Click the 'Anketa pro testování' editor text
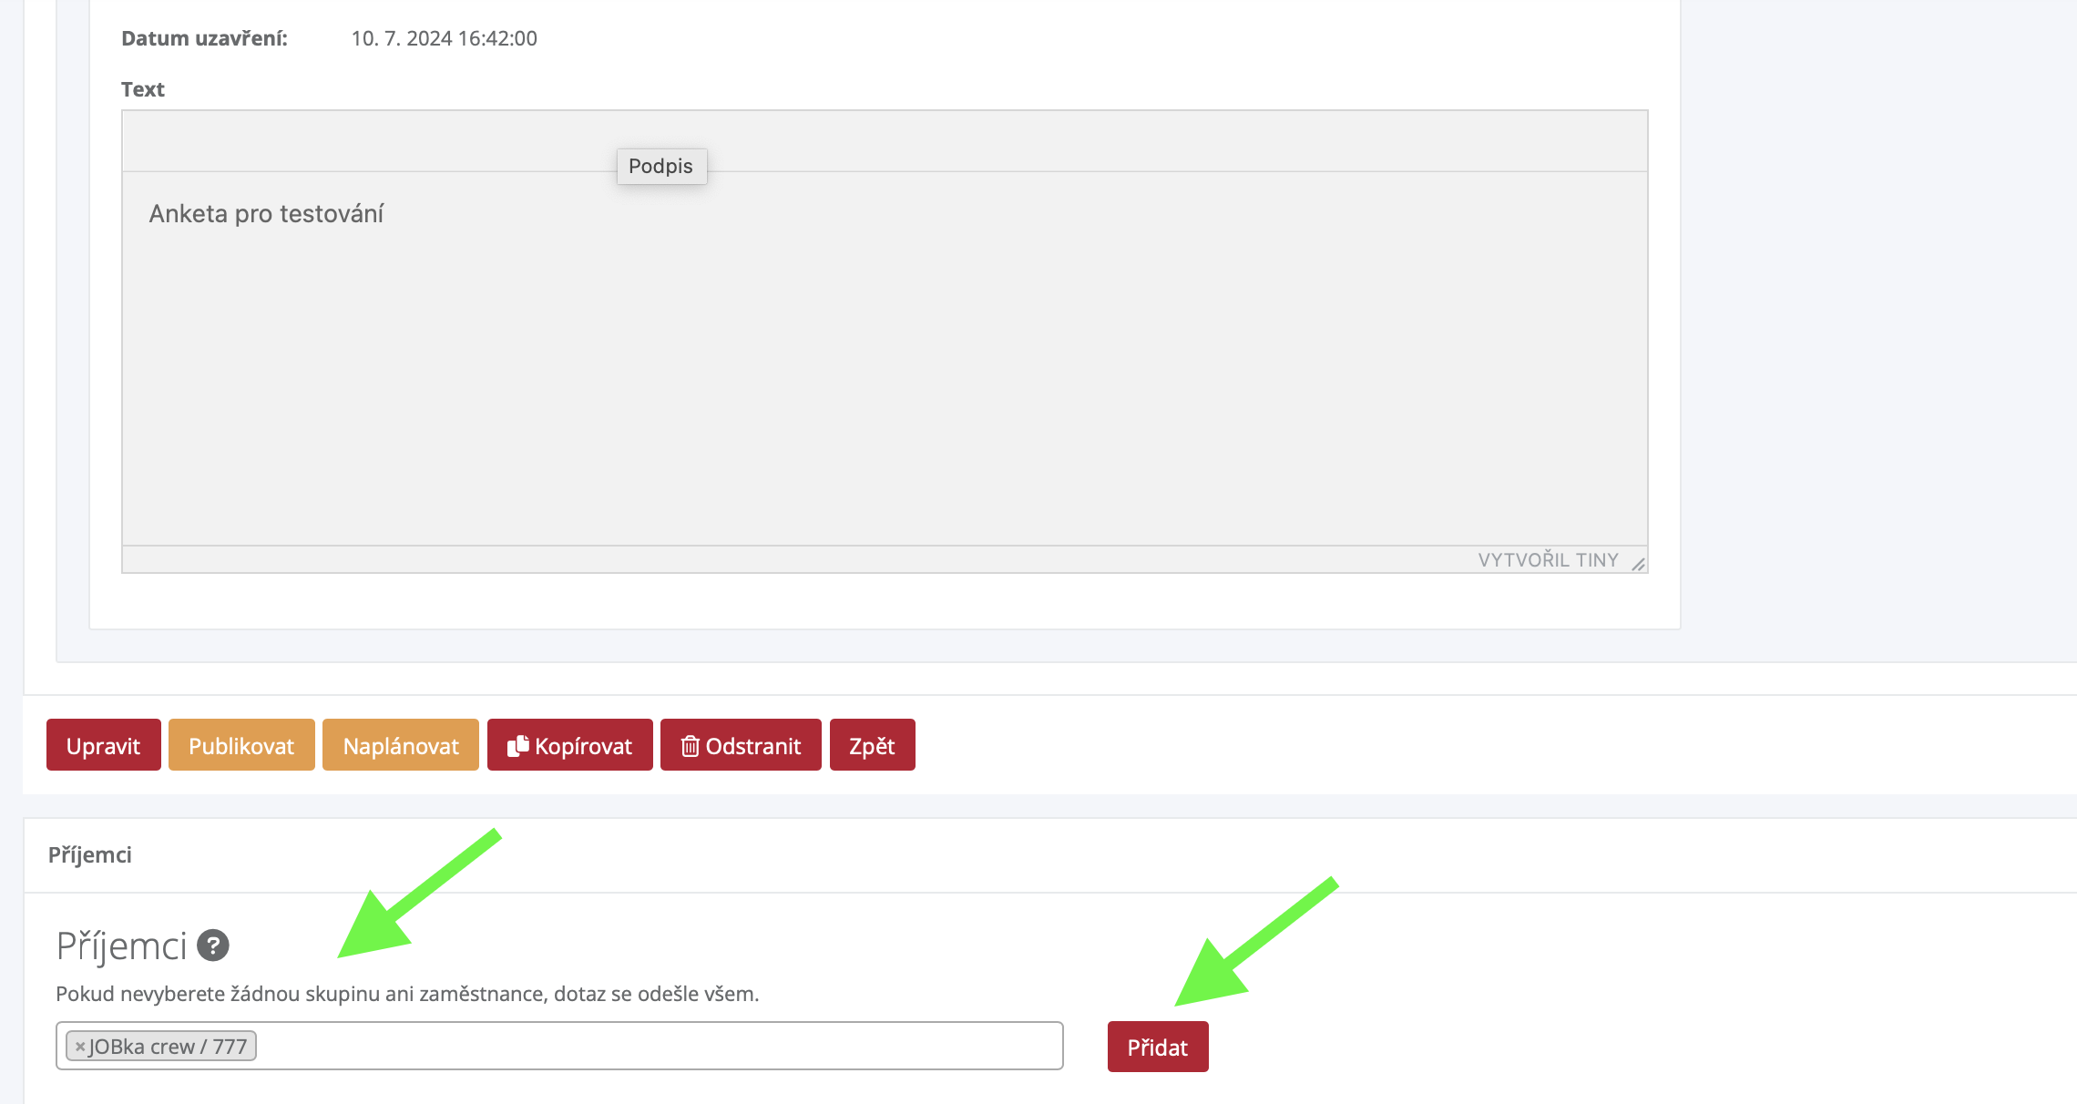Screen dimensions: 2077x1104 [266, 213]
